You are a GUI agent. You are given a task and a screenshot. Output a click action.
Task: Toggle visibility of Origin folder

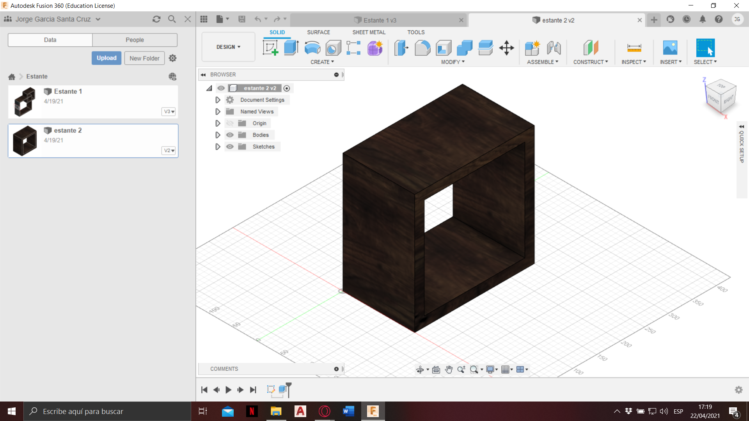click(230, 123)
